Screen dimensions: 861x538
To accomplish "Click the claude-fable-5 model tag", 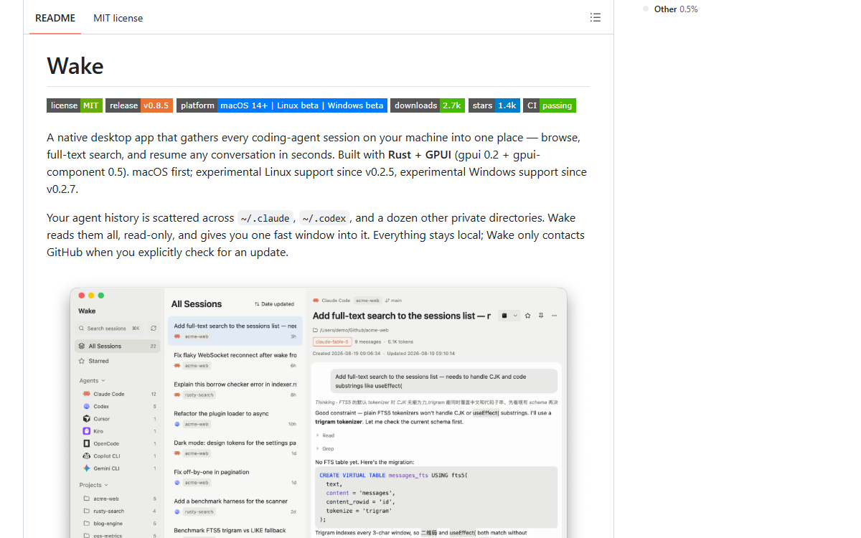I will tap(332, 342).
